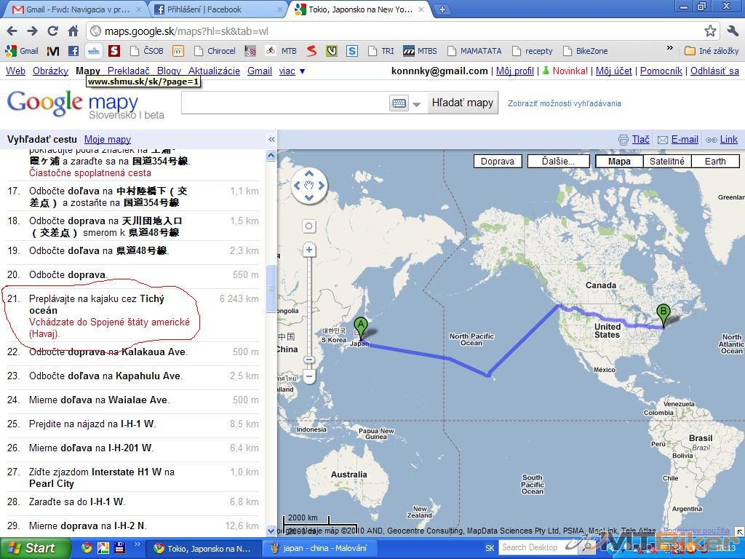
Task: Switch the map to Satelitné view
Action: pos(666,162)
